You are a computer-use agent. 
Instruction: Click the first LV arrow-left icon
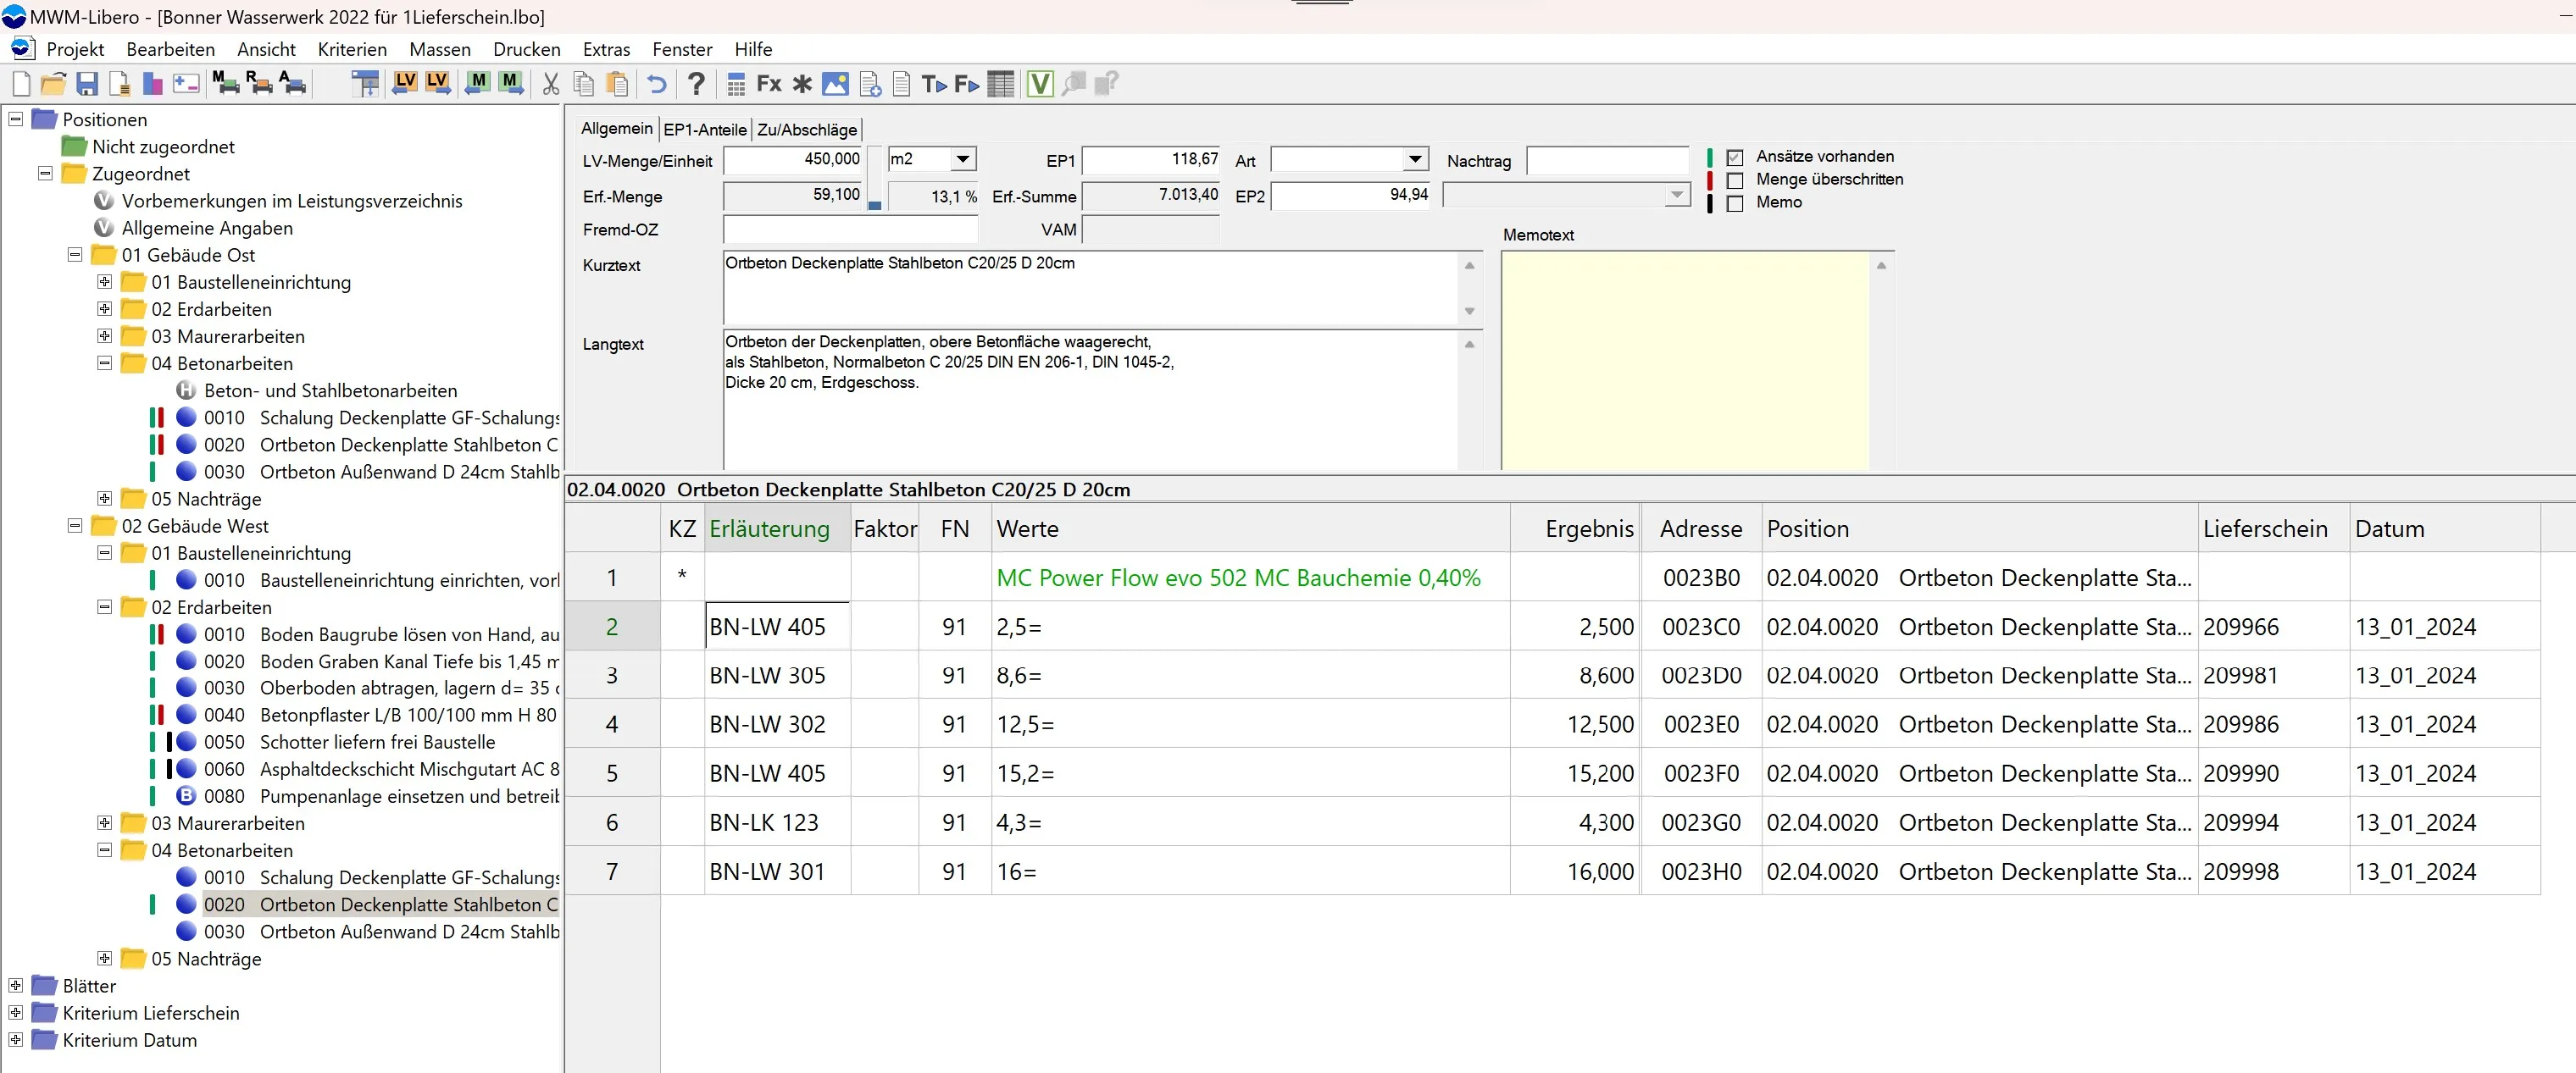(x=404, y=84)
